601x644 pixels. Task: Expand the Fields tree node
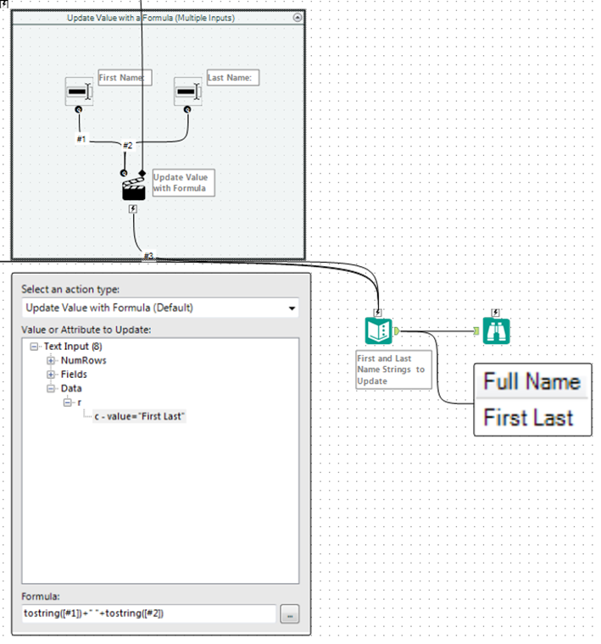coord(51,375)
